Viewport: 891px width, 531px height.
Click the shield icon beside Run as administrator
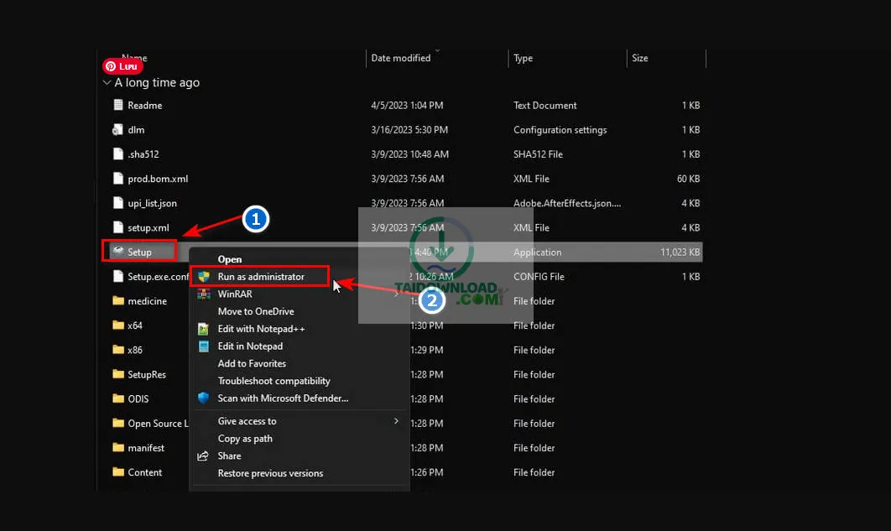pos(203,277)
